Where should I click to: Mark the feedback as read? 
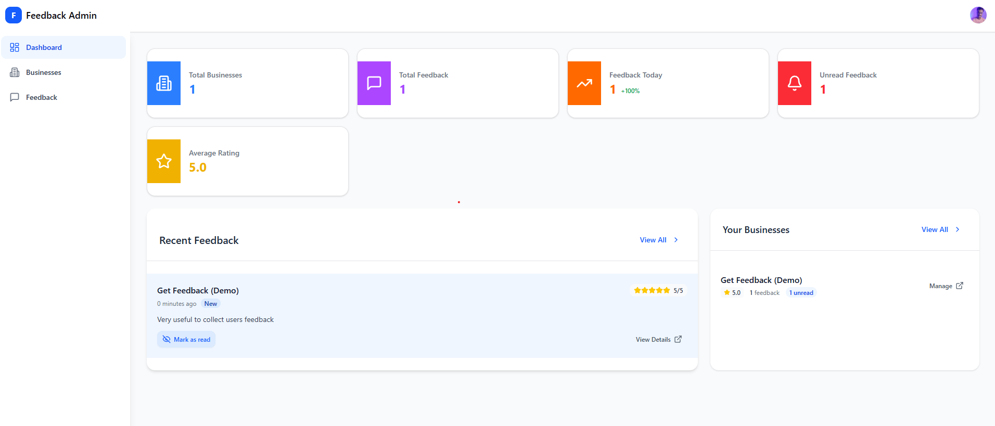tap(186, 340)
